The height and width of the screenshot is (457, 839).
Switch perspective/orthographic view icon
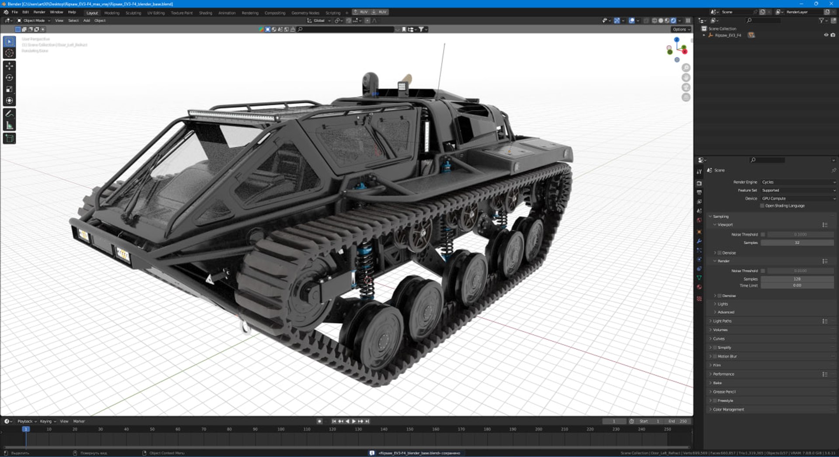tap(686, 97)
